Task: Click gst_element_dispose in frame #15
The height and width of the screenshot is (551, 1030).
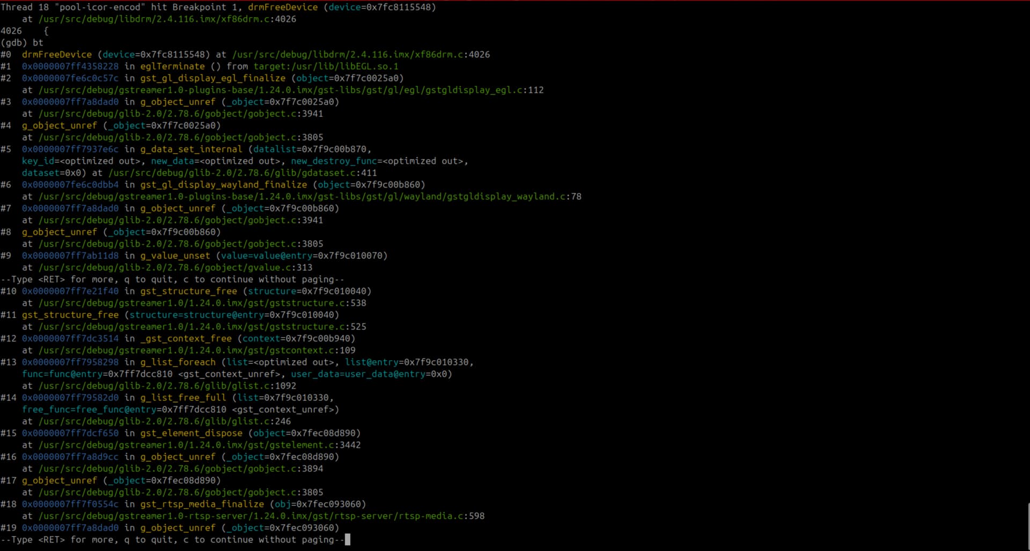Action: (x=191, y=433)
